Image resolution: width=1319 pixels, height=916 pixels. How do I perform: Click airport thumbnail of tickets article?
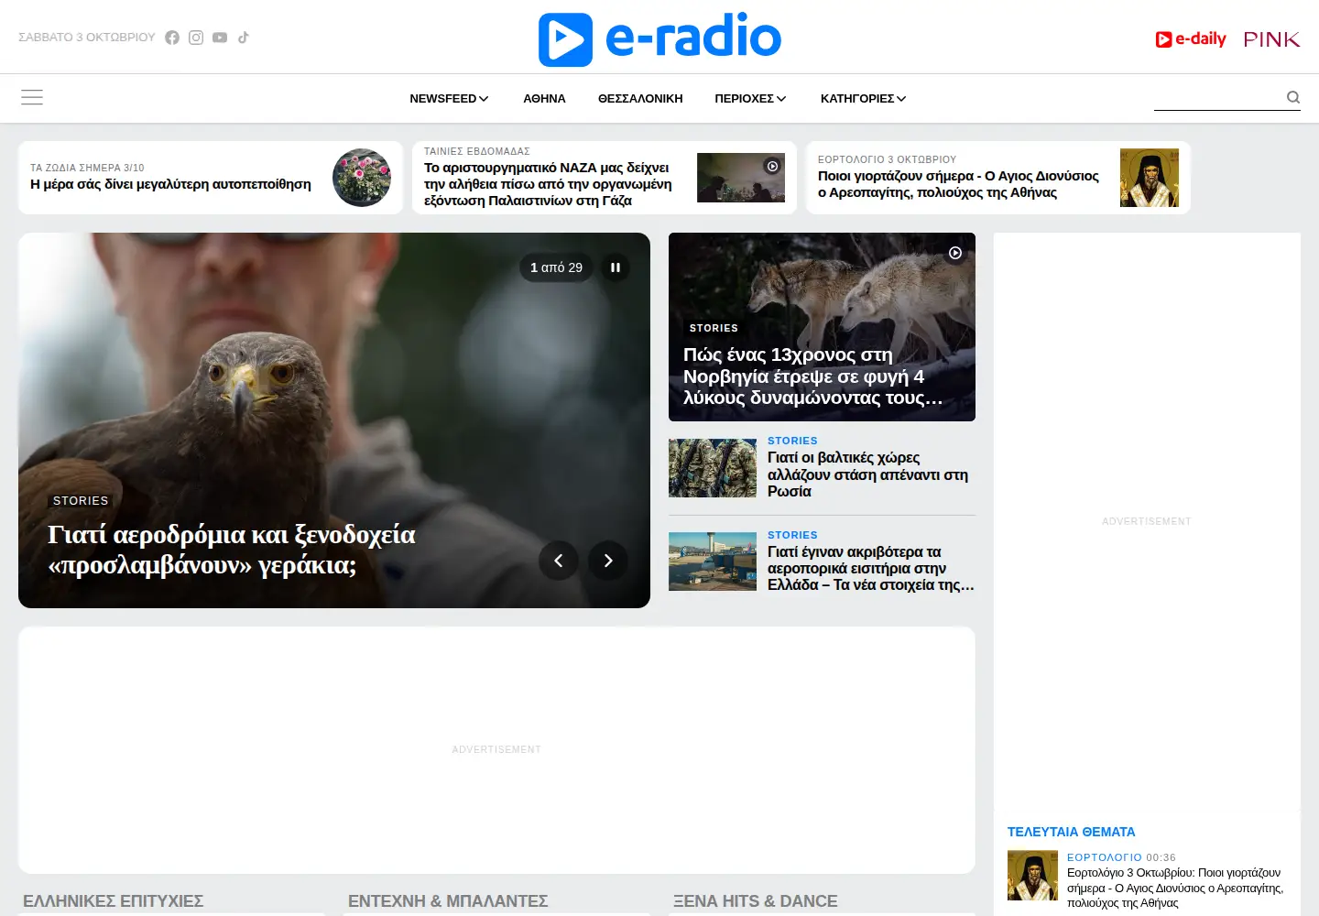pyautogui.click(x=713, y=562)
